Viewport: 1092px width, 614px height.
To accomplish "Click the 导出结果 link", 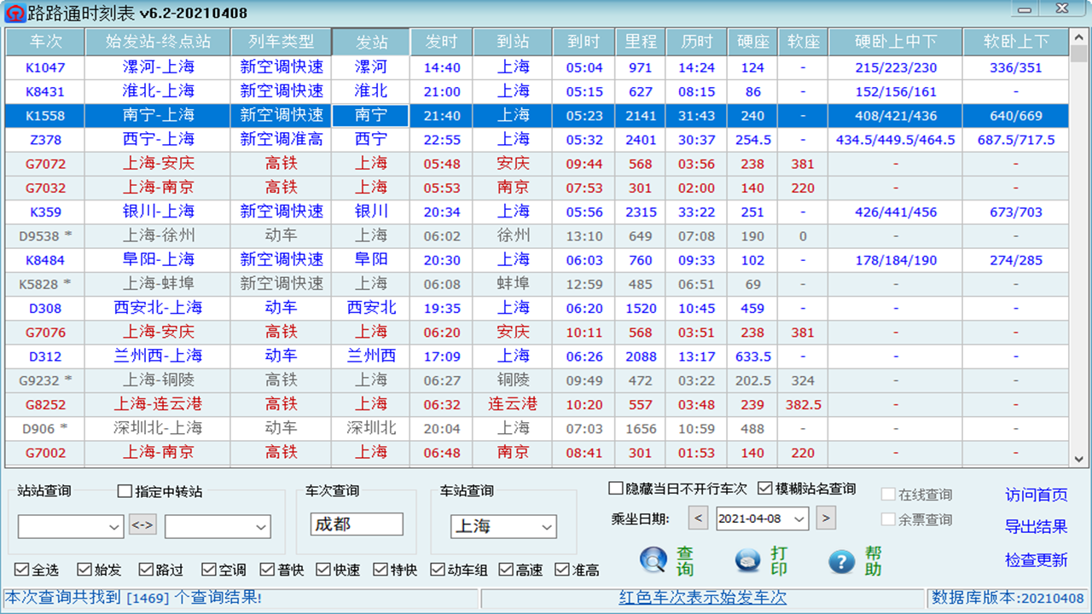I will 1036,528.
